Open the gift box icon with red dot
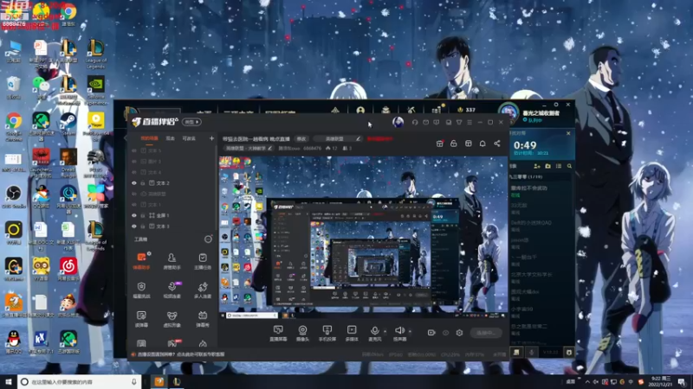The height and width of the screenshot is (389, 693). 439,143
